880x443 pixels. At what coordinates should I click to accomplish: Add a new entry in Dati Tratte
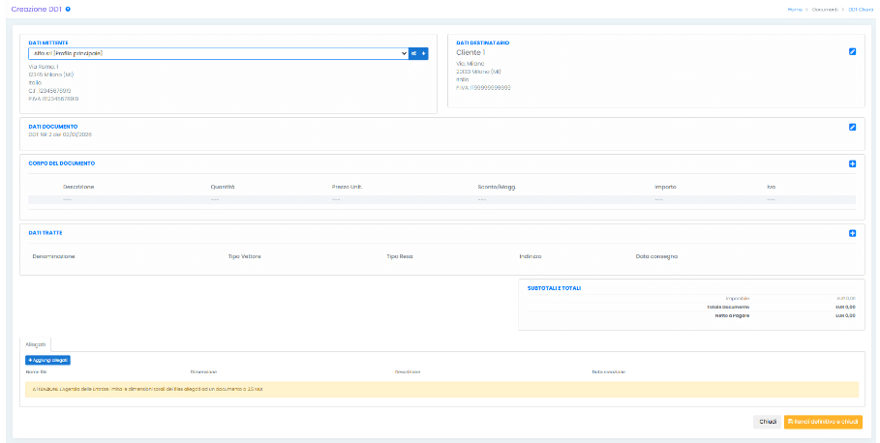[x=852, y=233]
